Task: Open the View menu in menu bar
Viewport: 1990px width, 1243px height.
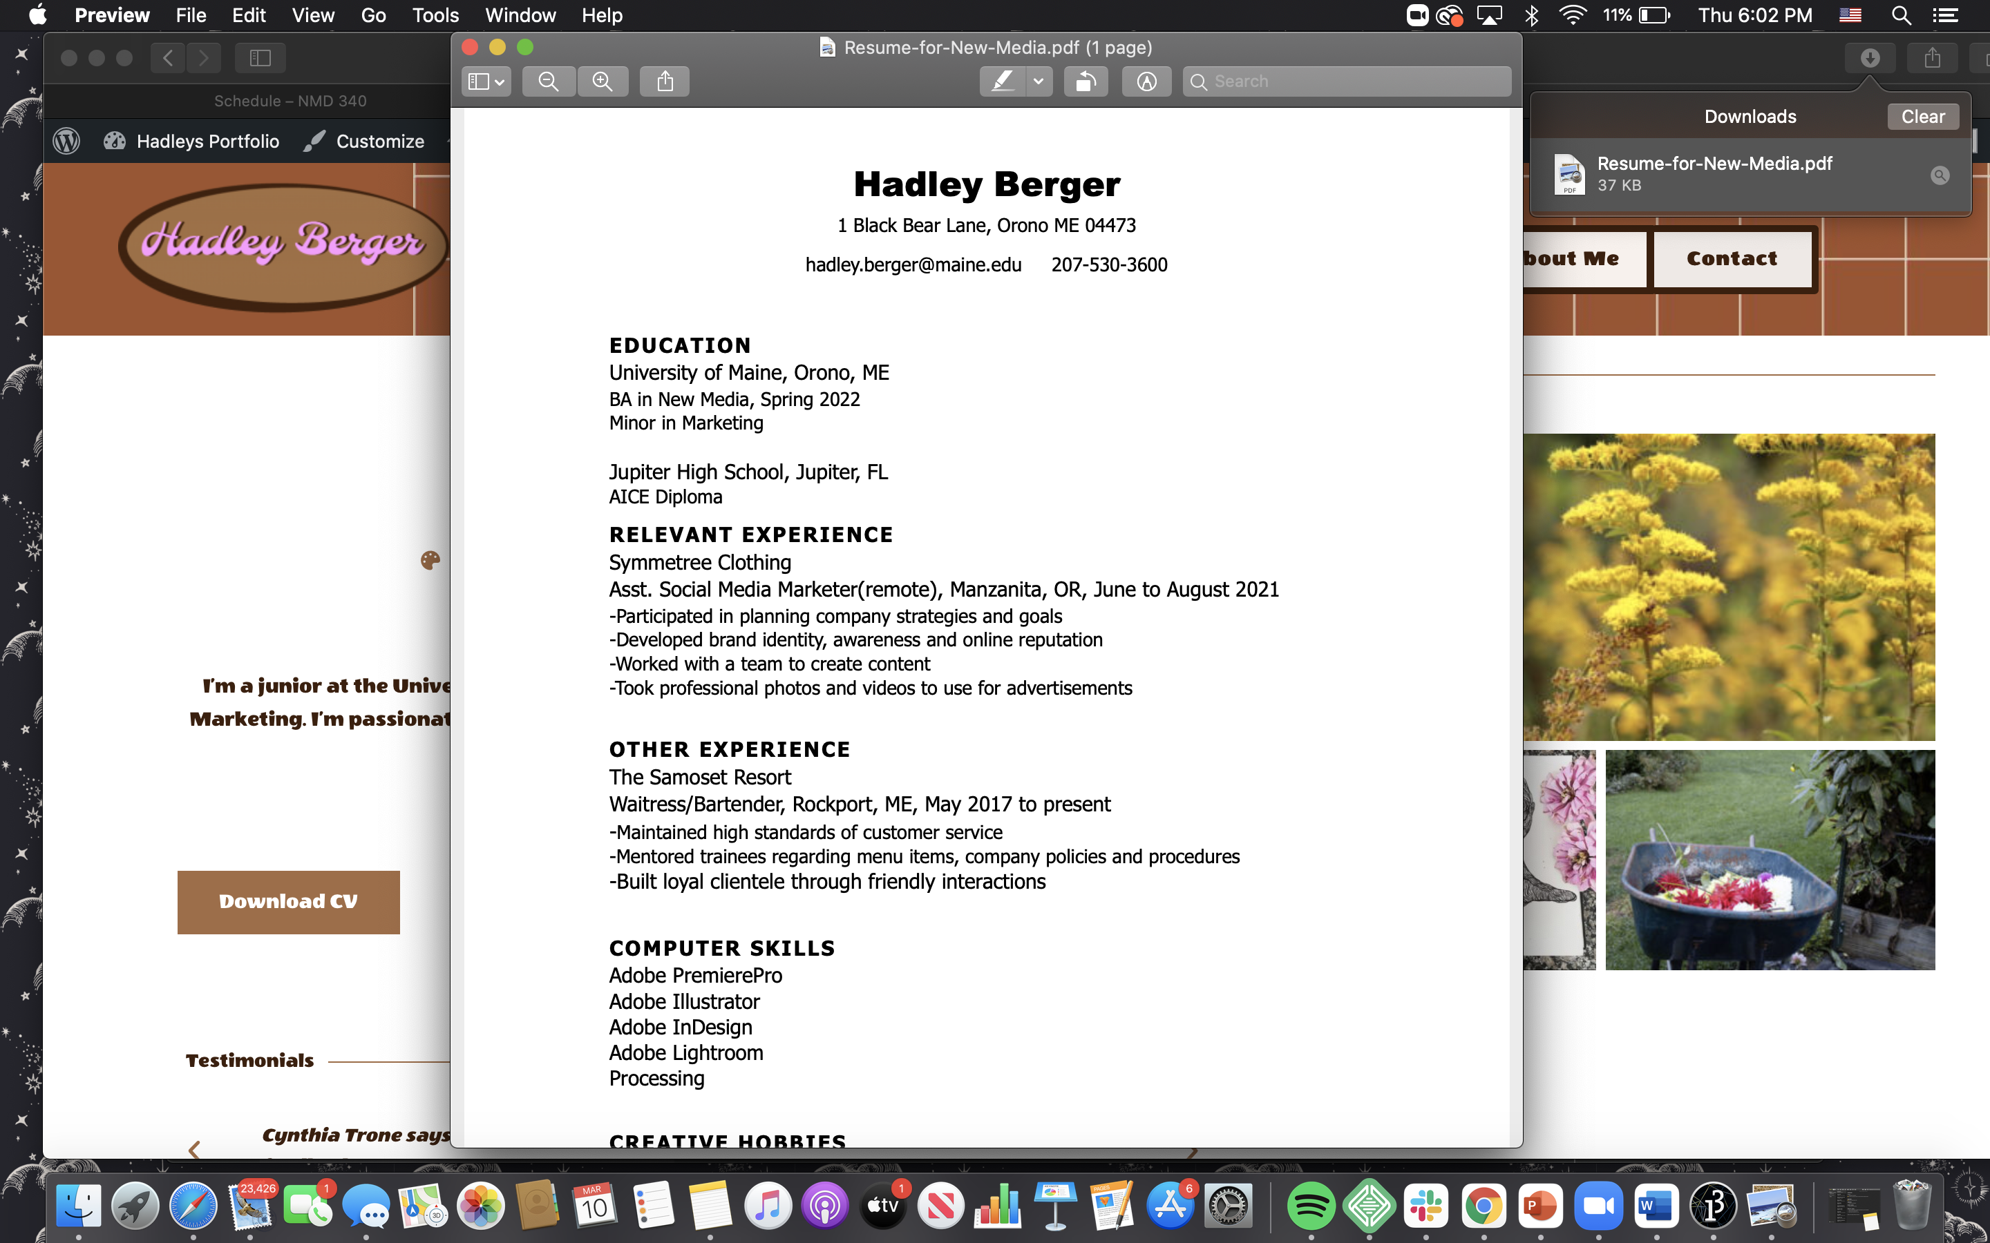Action: (x=312, y=15)
